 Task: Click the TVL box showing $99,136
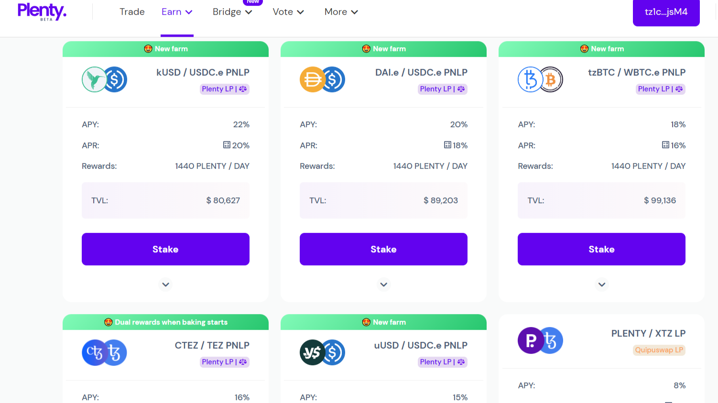point(601,200)
